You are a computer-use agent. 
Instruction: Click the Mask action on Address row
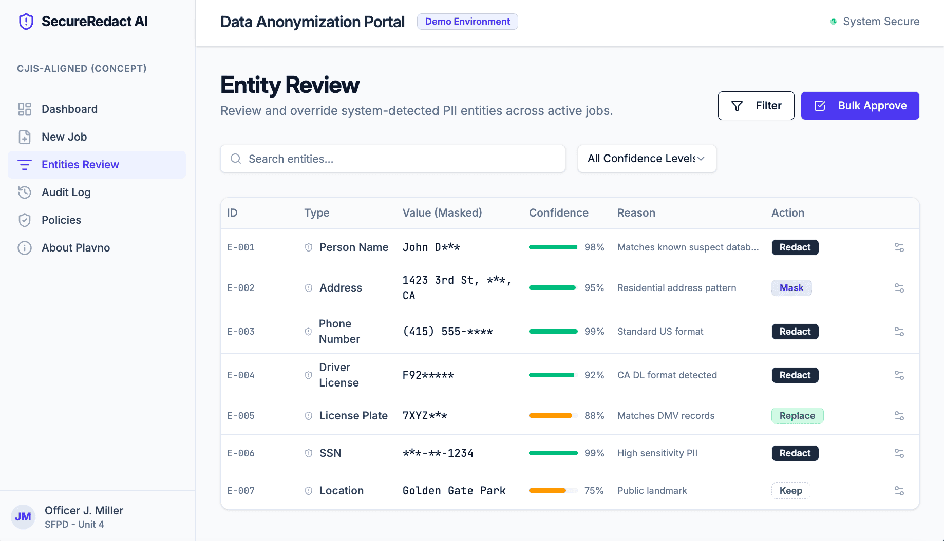click(x=791, y=288)
